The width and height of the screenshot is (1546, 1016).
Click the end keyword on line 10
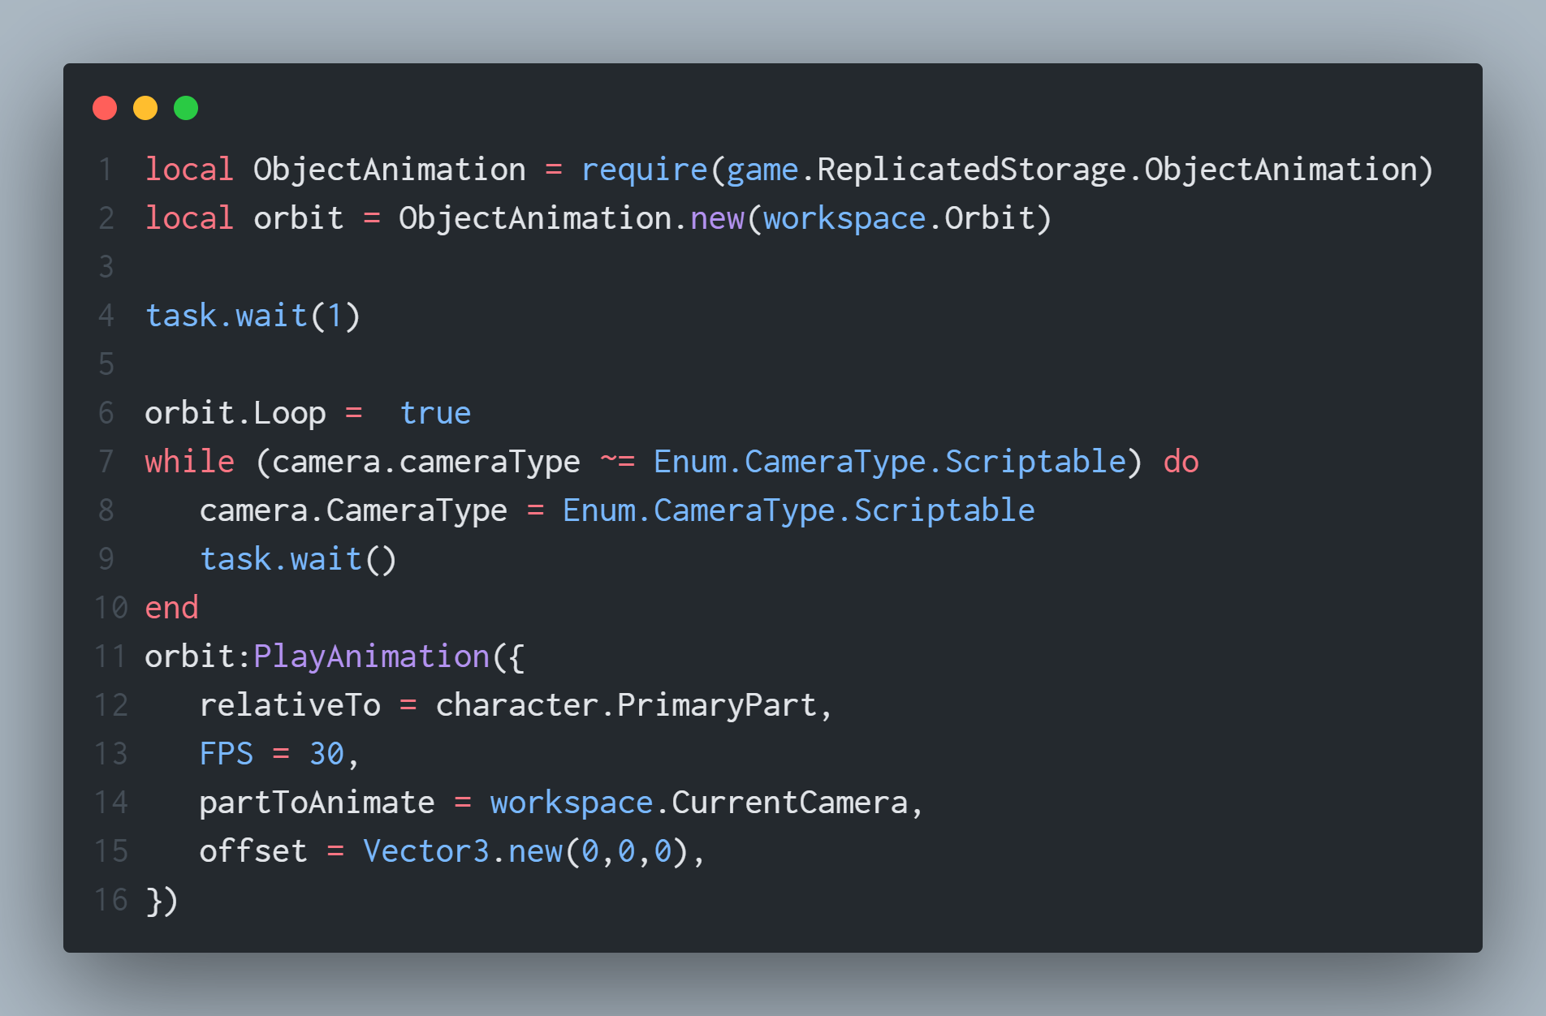(171, 608)
